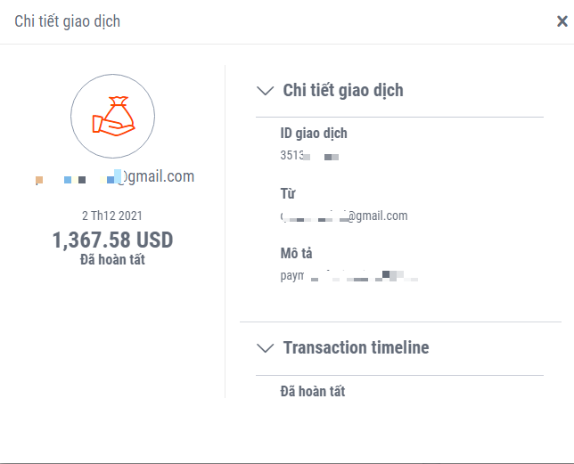Click the Đã hoàn tất timeline entry

pos(312,391)
